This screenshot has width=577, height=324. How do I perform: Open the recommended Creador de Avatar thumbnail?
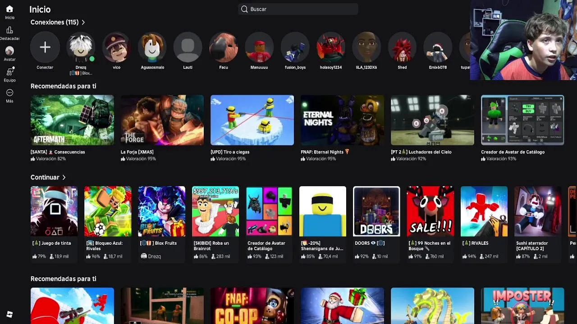522,120
